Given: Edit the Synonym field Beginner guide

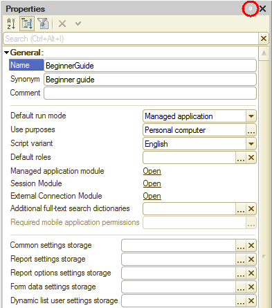Looking at the screenshot, I should [150, 80].
